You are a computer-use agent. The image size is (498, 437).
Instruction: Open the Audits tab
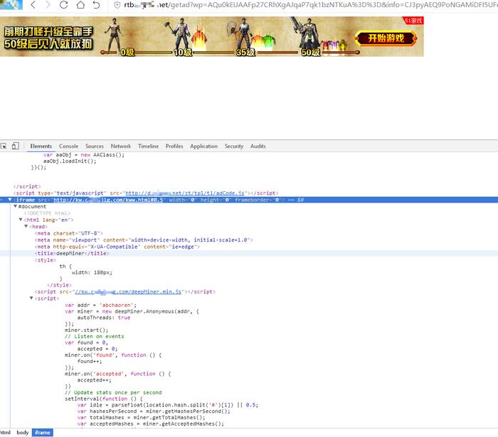pos(258,146)
